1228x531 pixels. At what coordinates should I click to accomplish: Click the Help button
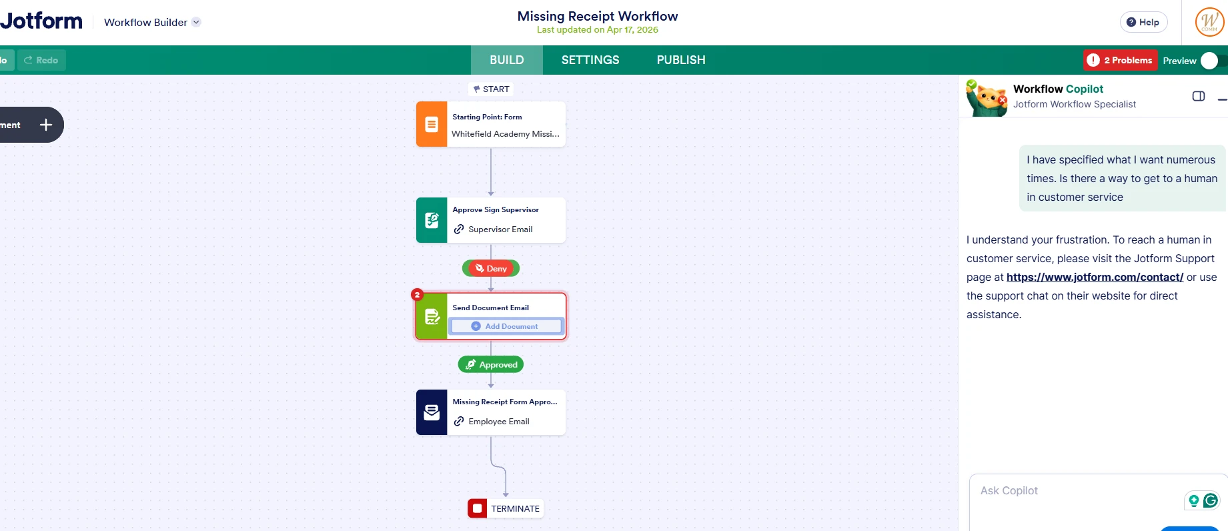(x=1143, y=22)
